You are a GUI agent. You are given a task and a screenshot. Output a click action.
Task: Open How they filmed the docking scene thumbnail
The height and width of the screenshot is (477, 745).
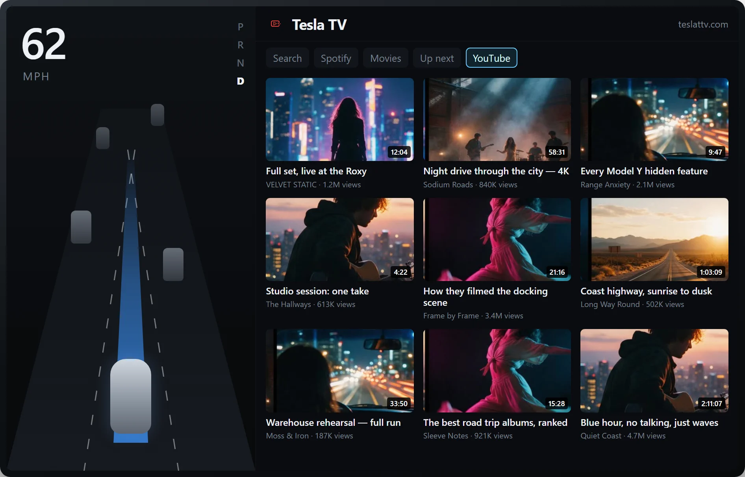497,239
